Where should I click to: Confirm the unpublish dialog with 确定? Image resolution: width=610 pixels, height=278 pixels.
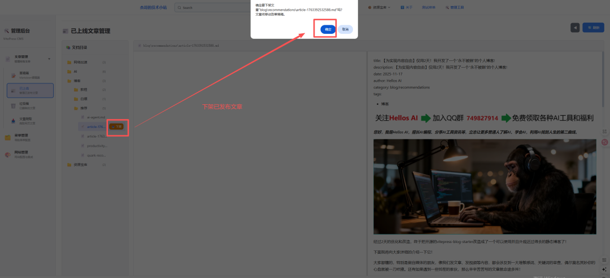pyautogui.click(x=328, y=29)
